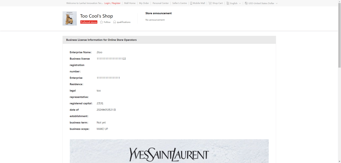Click the 'Enterprise Name:' label

click(80, 52)
